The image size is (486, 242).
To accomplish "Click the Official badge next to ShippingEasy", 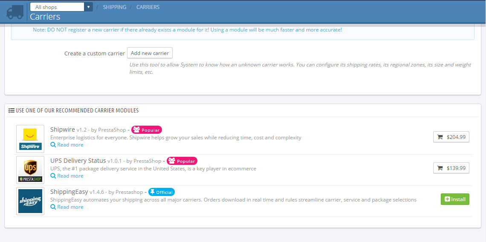I will (x=162, y=192).
